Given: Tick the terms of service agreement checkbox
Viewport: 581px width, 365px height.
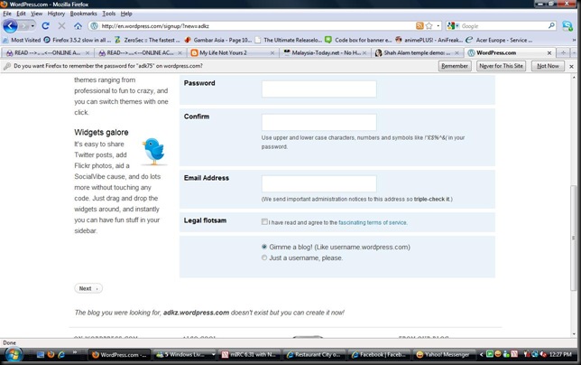Looking at the screenshot, I should (x=264, y=222).
